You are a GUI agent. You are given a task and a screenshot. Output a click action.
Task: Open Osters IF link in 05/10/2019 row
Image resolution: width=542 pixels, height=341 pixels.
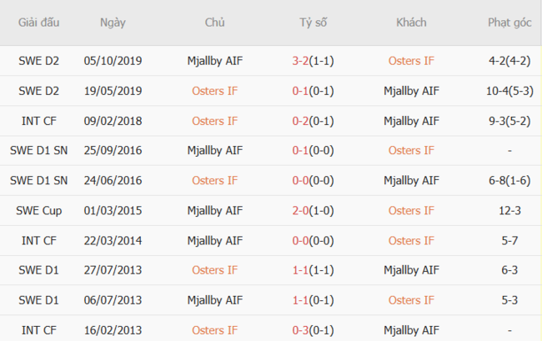[x=411, y=60]
